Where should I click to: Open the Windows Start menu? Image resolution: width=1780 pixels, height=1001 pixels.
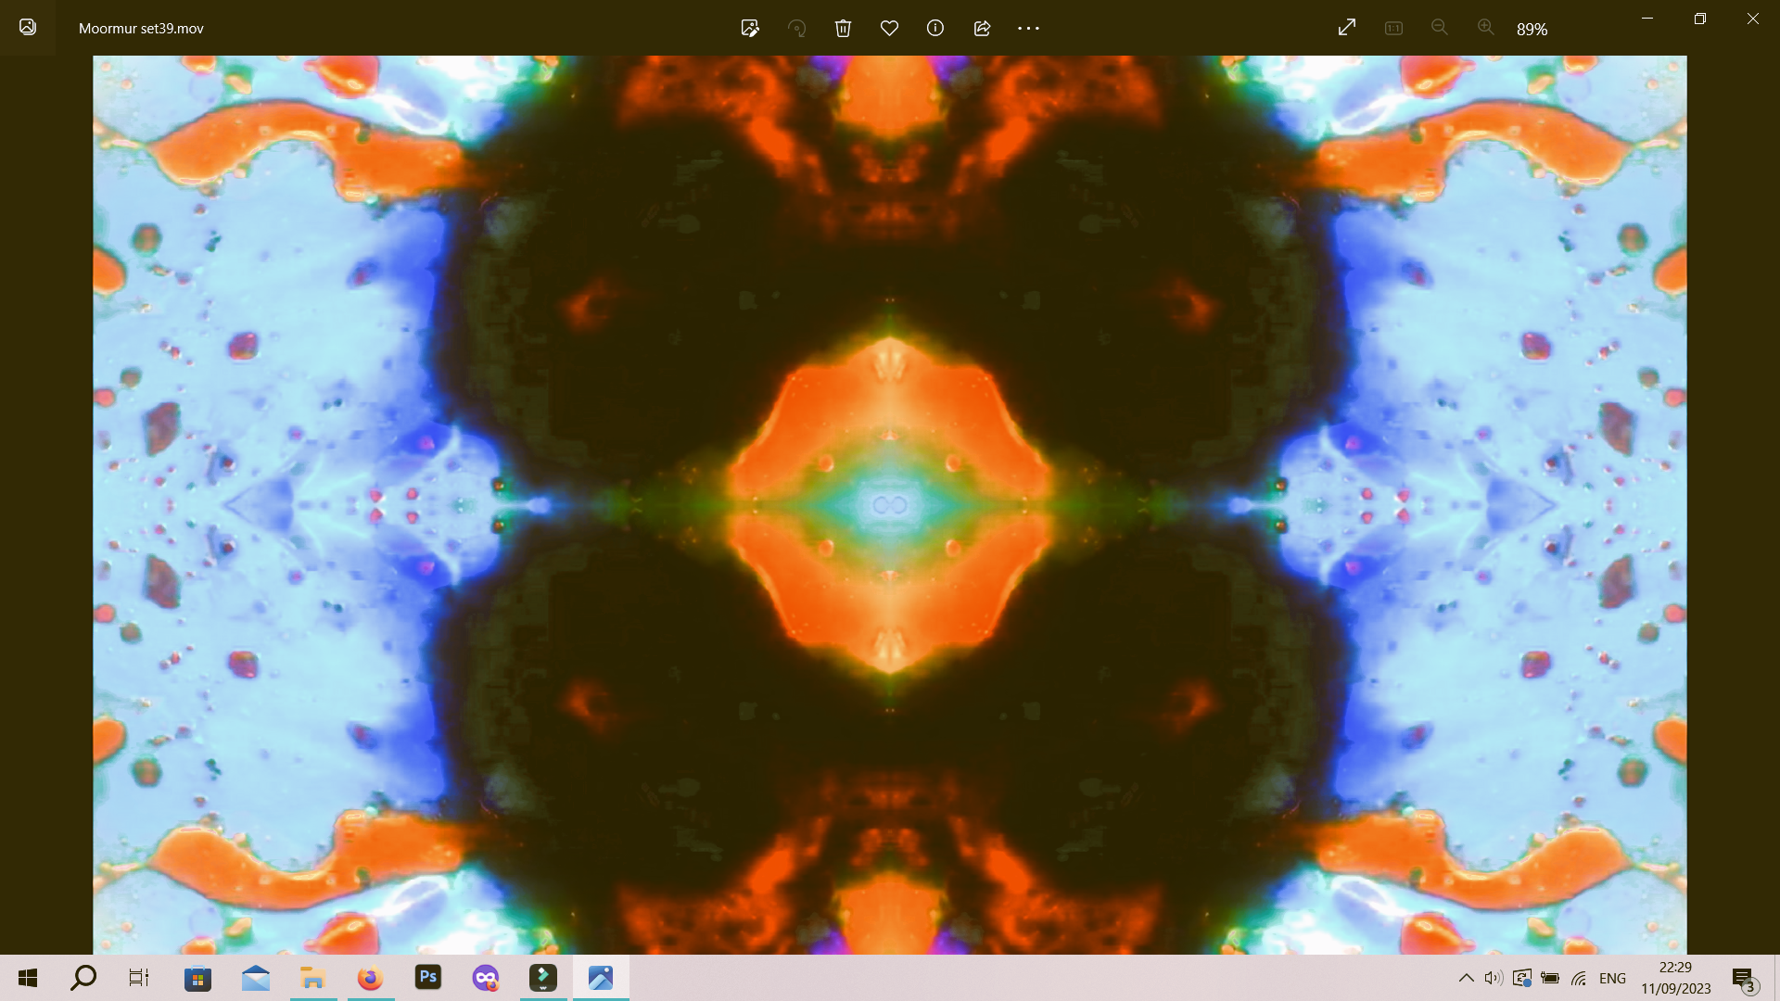(28, 978)
